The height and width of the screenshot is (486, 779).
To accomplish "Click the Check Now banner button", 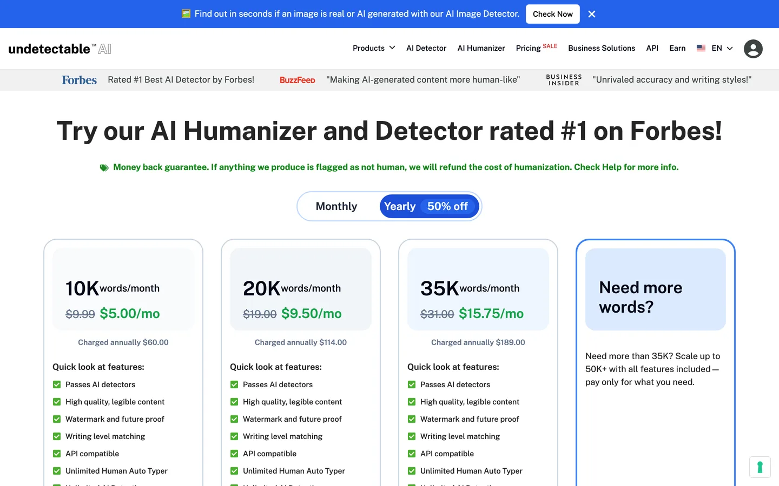I will (552, 14).
